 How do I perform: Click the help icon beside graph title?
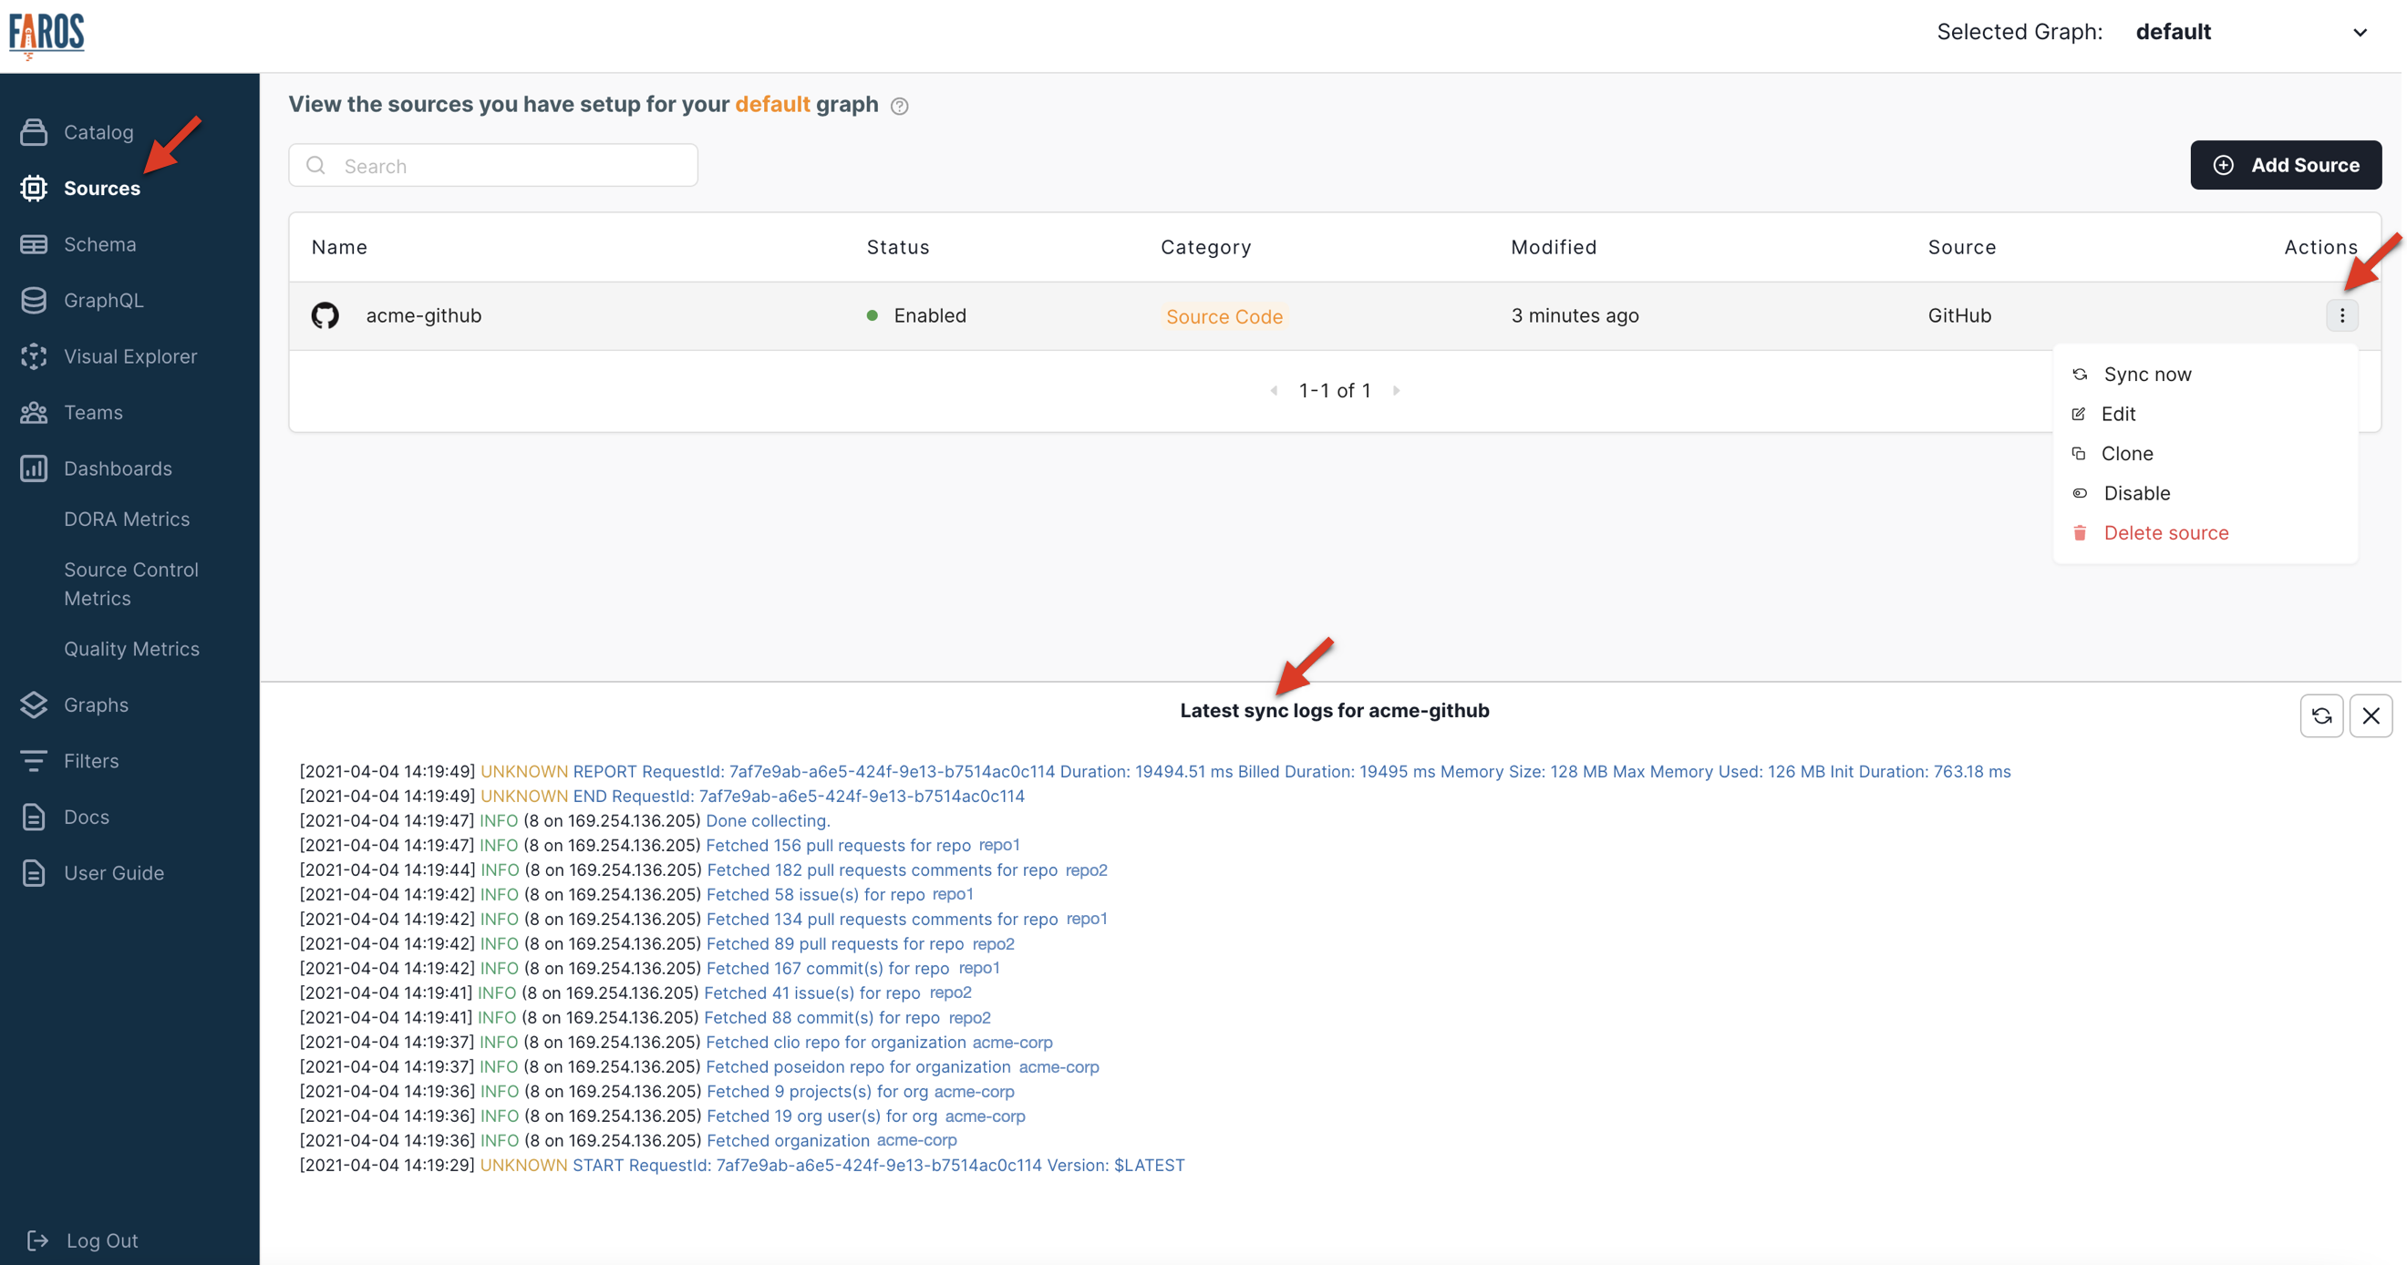pyautogui.click(x=899, y=106)
